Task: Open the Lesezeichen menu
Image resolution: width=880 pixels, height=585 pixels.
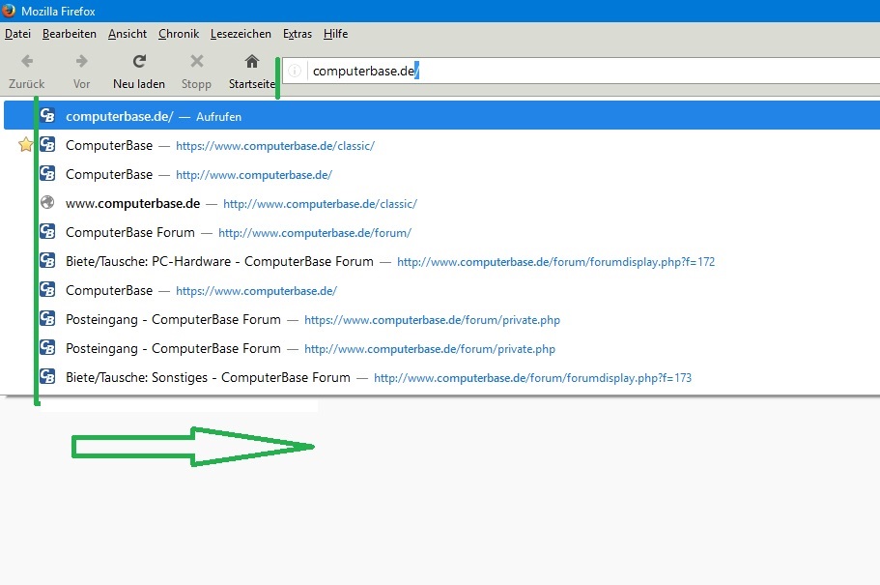Action: (x=241, y=34)
